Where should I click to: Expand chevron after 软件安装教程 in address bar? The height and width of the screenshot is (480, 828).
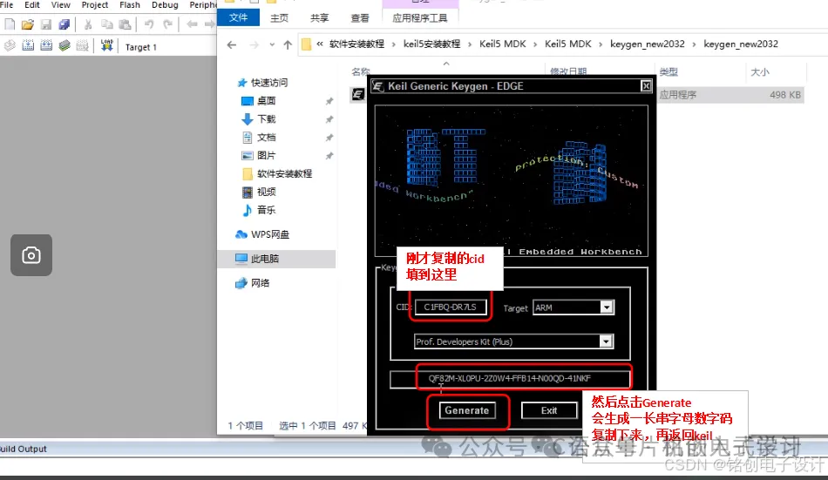(x=393, y=44)
